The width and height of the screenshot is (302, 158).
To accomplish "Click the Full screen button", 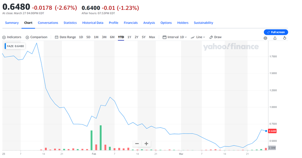I will [x=276, y=32].
